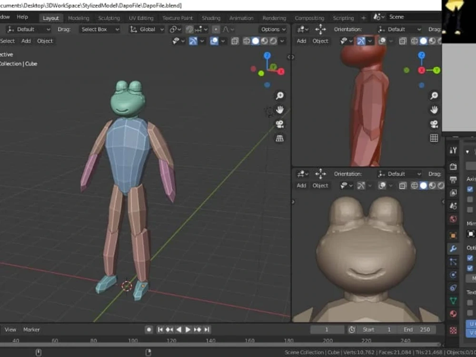This screenshot has height=357, width=476.
Task: Click the blue Z axis on main viewport gizmo
Action: pos(267,56)
